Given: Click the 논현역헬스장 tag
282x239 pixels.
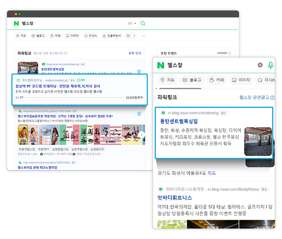Looking at the screenshot, I should [x=79, y=149].
